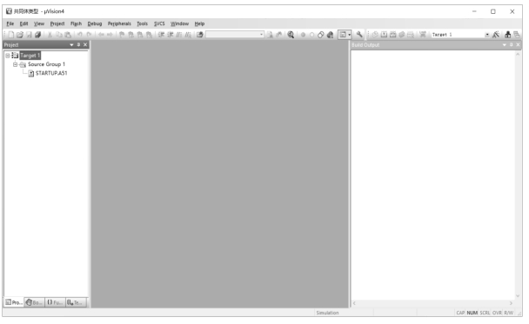Start the debug session magnifier icon

point(291,35)
